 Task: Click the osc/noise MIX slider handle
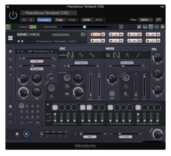tap(24, 58)
